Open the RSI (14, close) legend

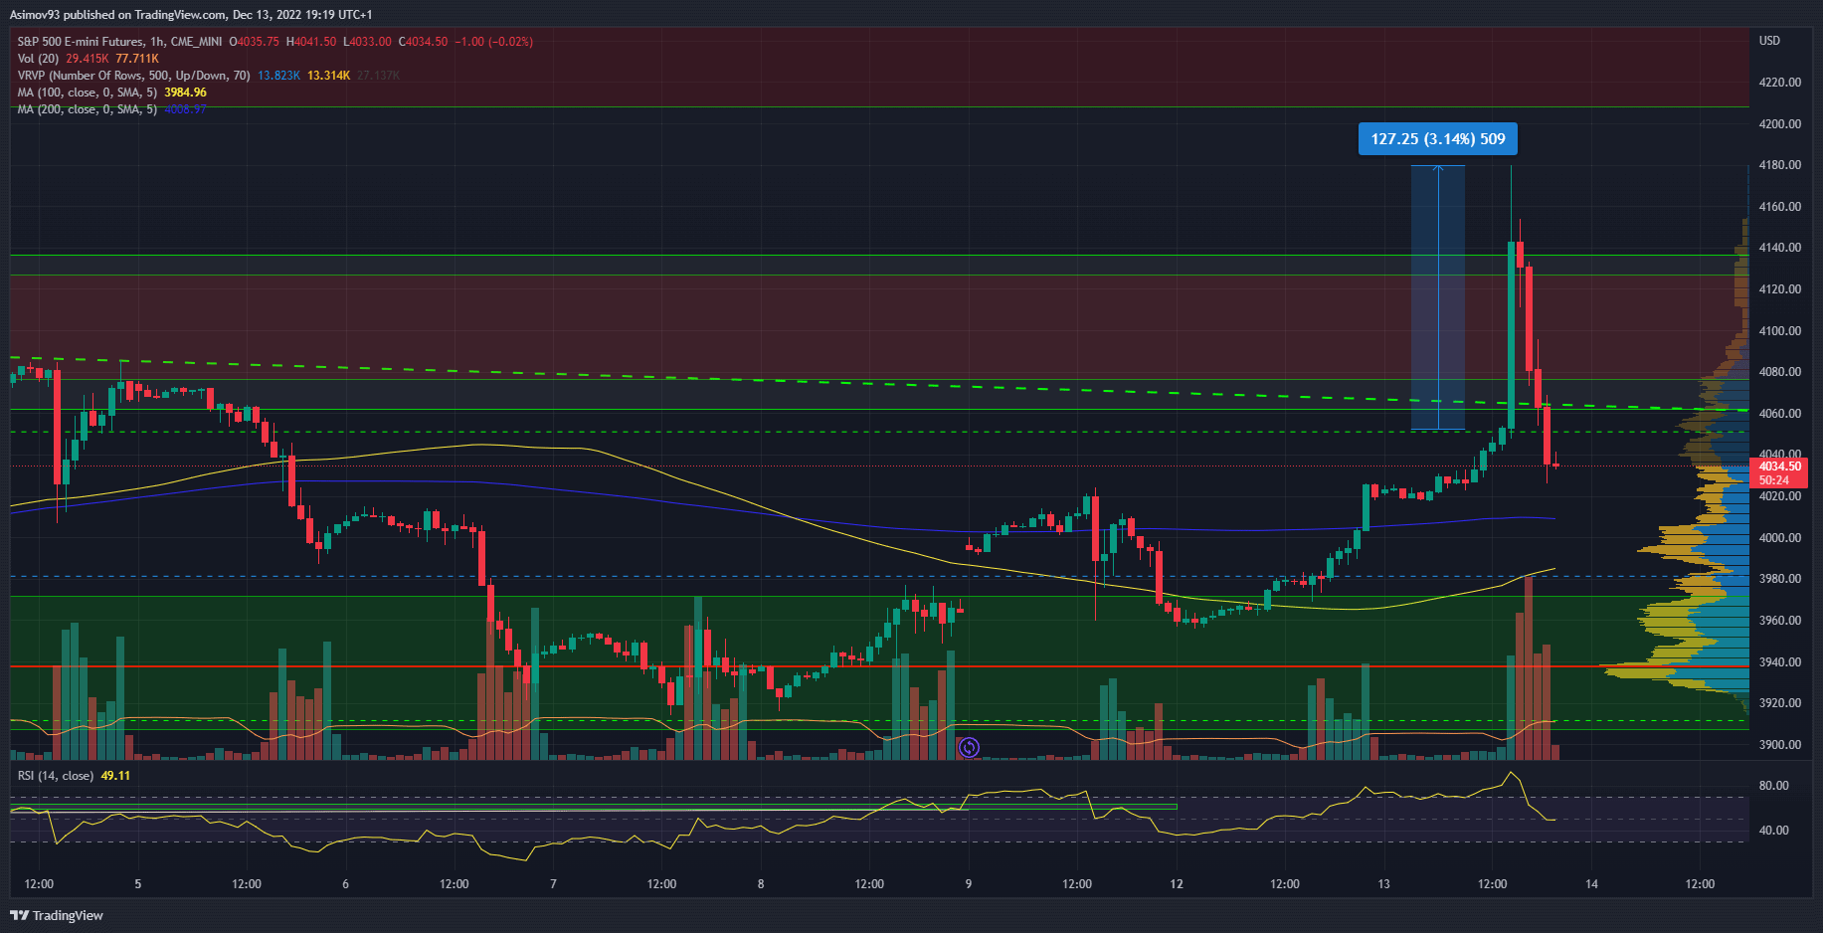tap(56, 776)
